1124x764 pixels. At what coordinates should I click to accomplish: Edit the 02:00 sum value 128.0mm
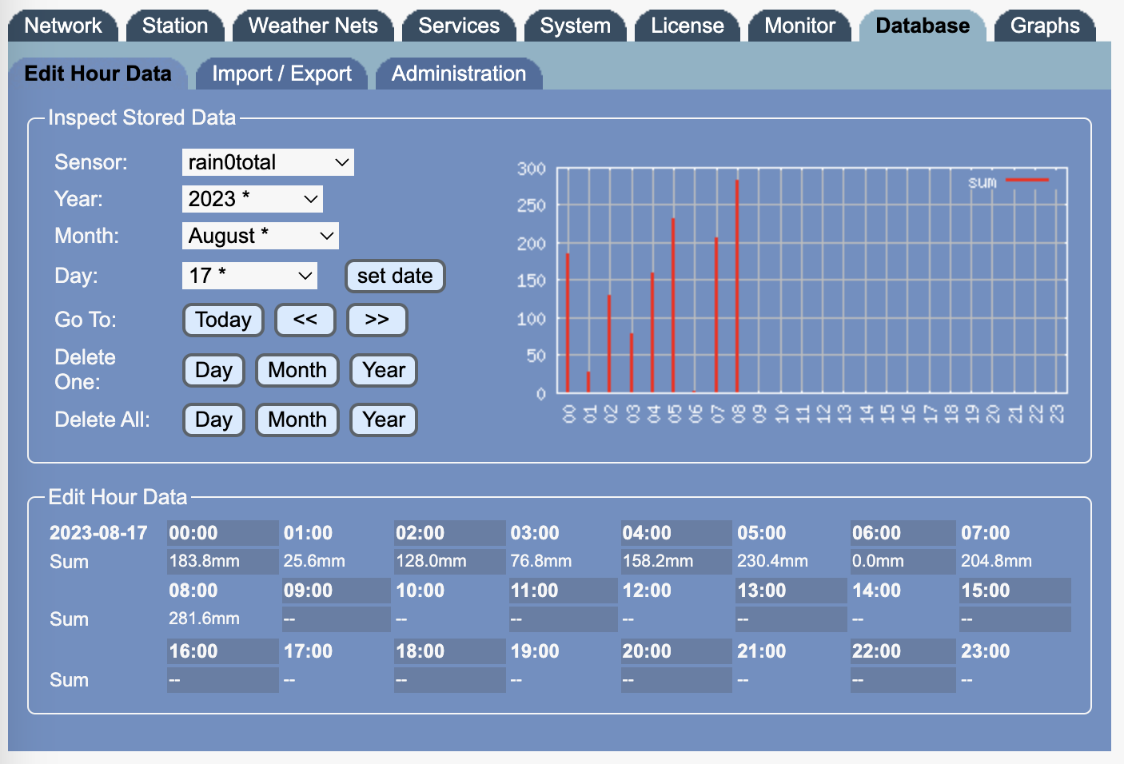pos(449,561)
